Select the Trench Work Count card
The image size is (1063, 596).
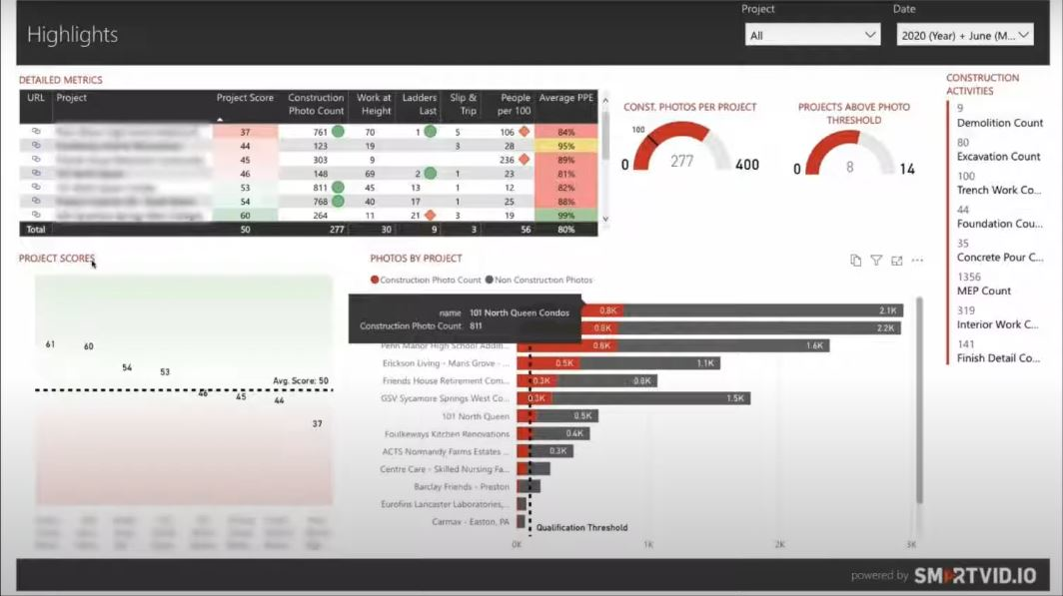997,184
